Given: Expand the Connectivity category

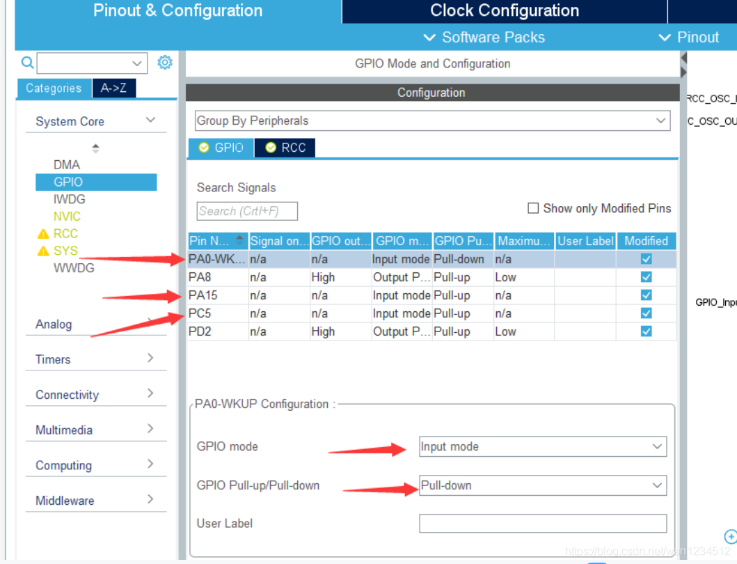Looking at the screenshot, I should pyautogui.click(x=95, y=395).
